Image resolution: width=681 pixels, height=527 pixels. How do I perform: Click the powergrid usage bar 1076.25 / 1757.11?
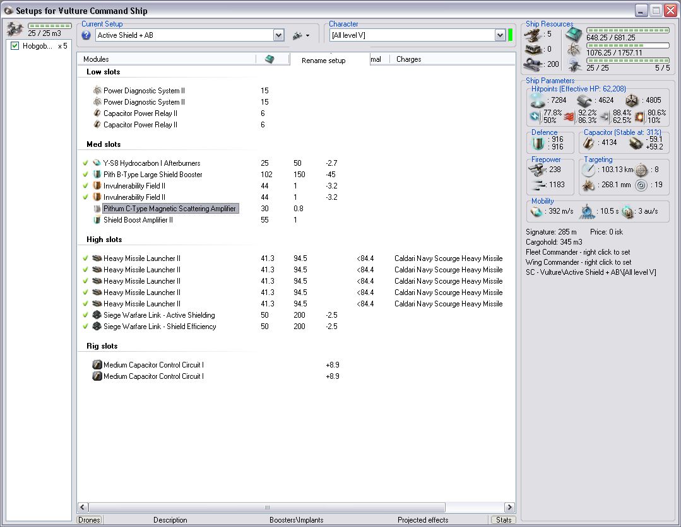(627, 45)
